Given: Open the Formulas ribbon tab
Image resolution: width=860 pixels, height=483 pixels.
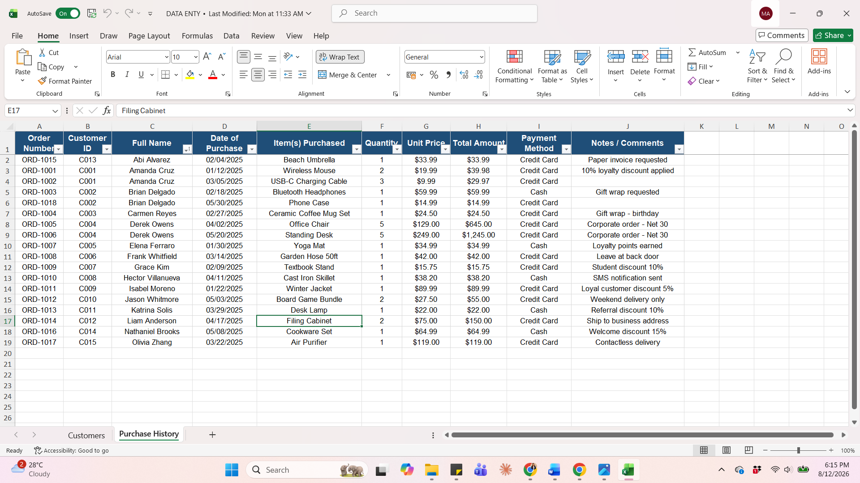Looking at the screenshot, I should (x=197, y=36).
